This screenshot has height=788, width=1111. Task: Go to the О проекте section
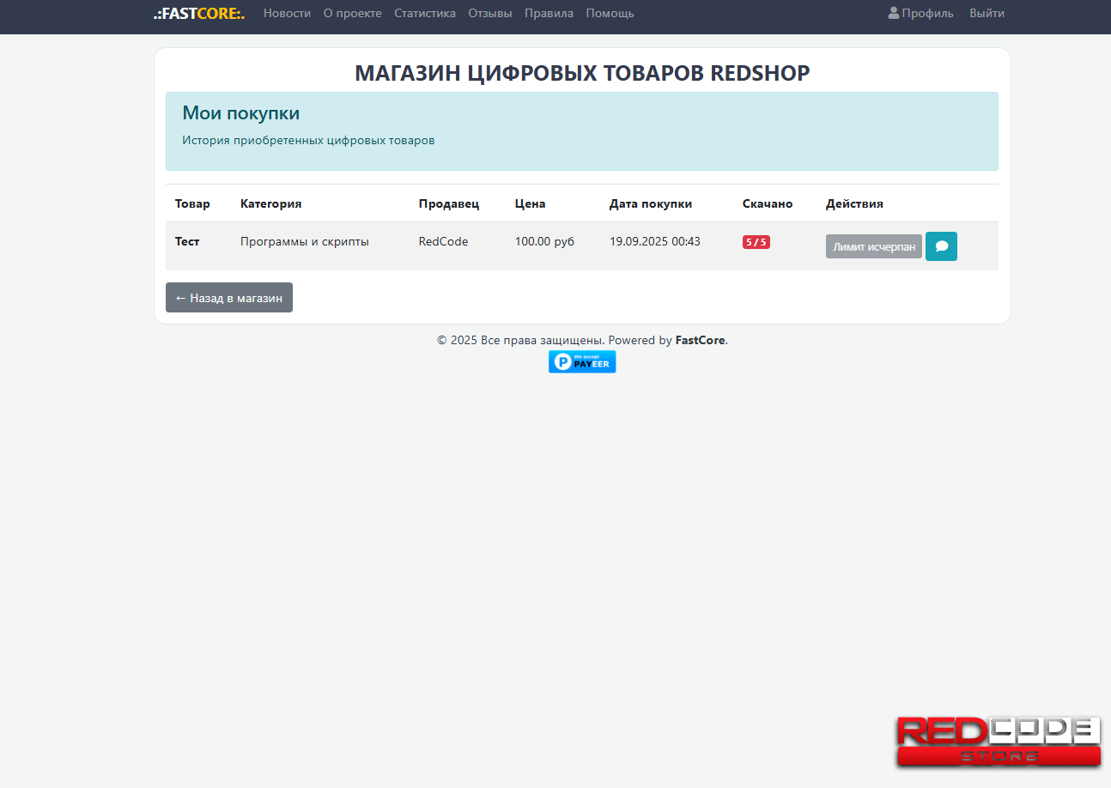point(352,14)
